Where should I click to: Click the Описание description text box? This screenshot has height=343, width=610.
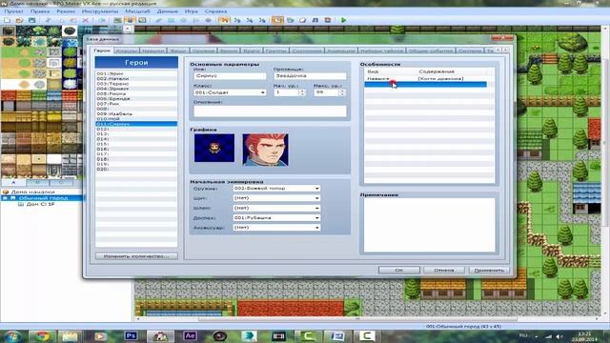point(270,111)
